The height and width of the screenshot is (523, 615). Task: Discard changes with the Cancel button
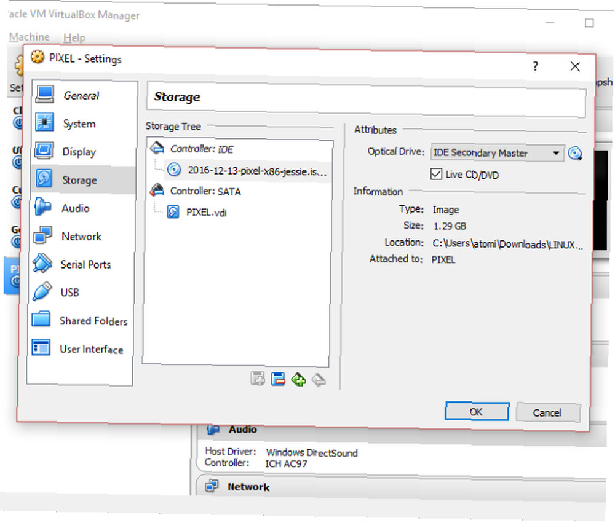[x=547, y=412]
